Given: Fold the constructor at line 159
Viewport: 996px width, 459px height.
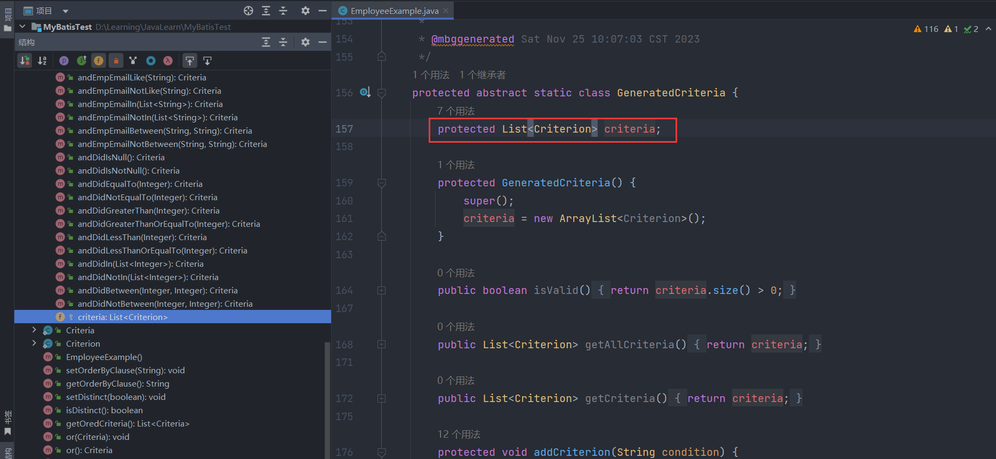Looking at the screenshot, I should [x=382, y=183].
